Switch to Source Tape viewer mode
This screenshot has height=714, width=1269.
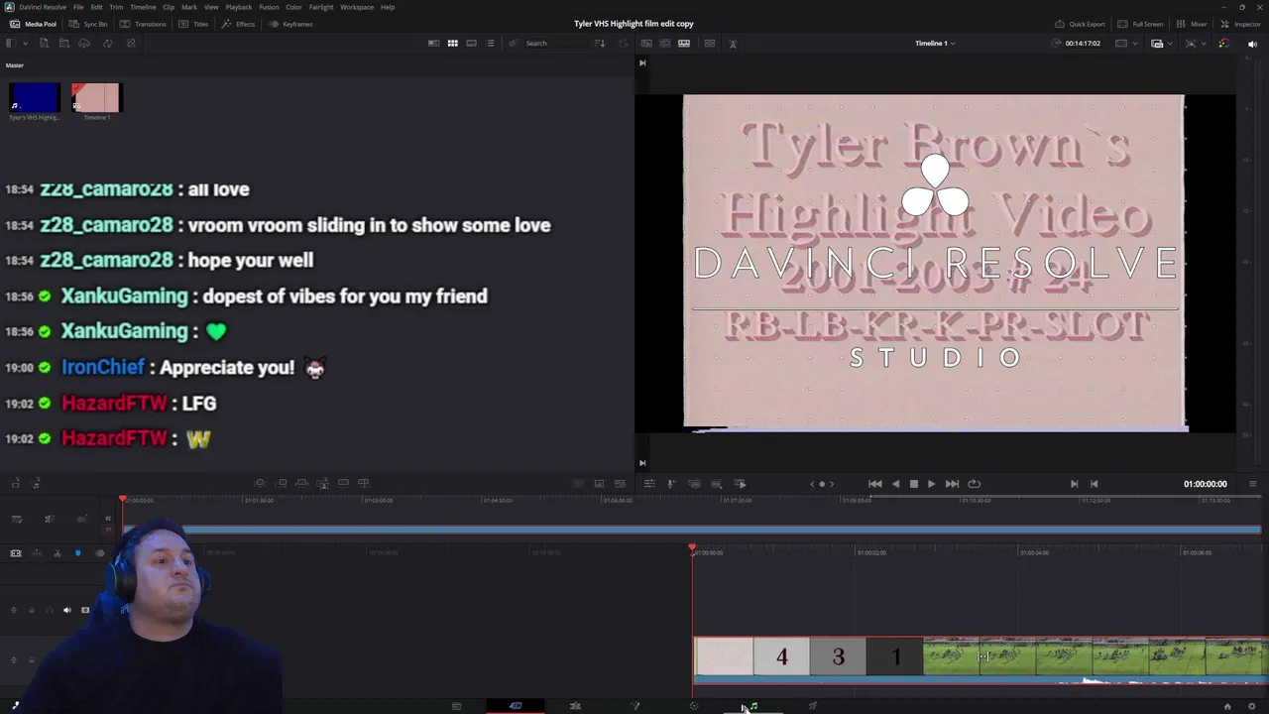665,44
